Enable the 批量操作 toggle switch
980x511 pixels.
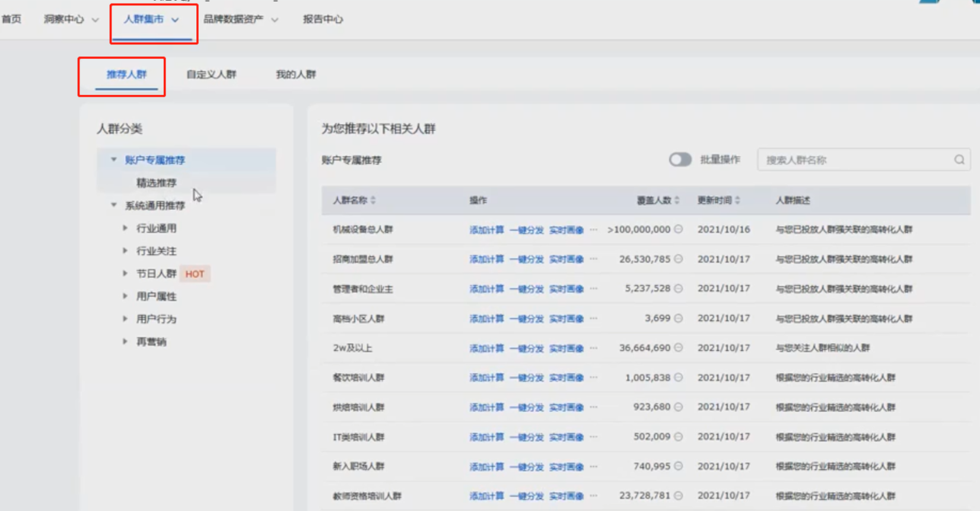click(x=680, y=160)
